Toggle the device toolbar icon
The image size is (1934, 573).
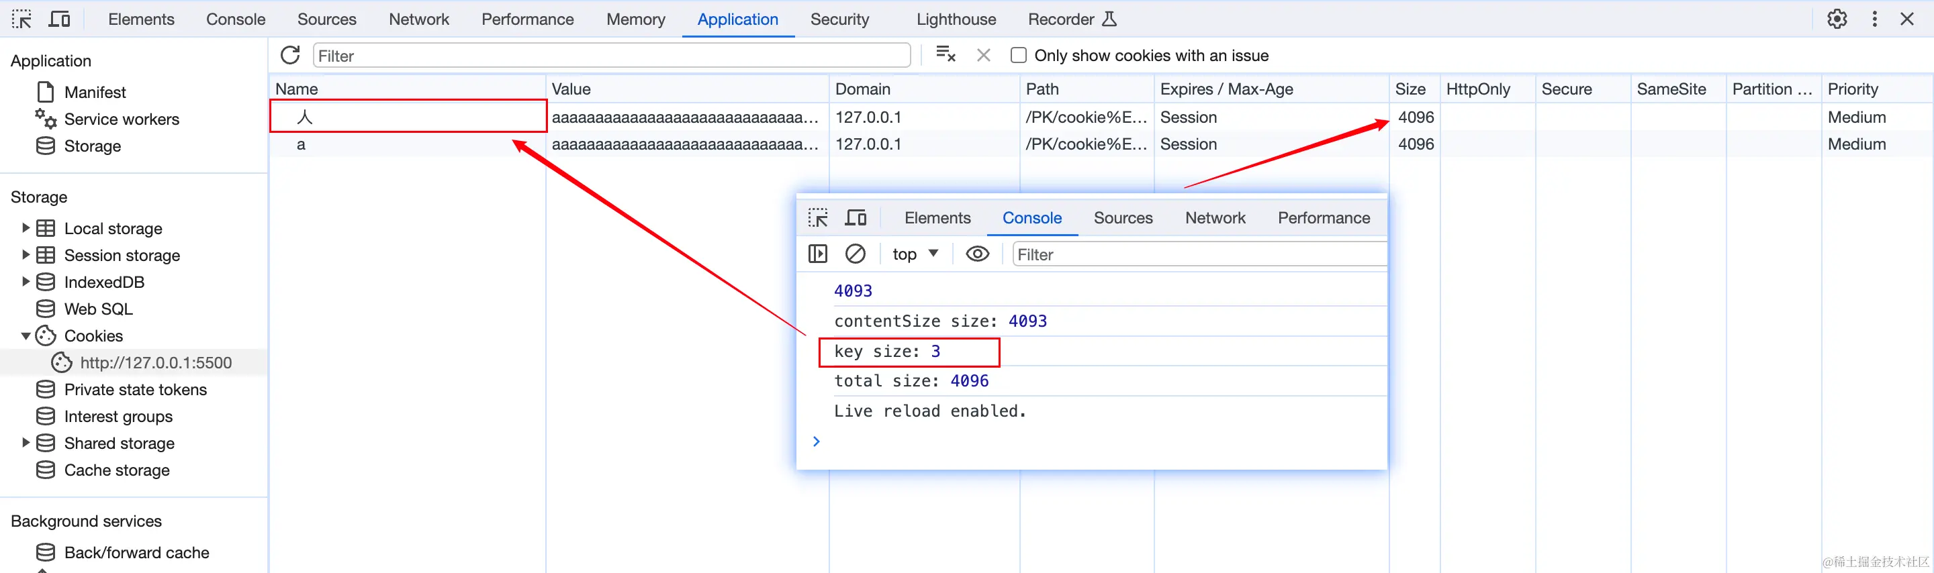click(x=59, y=19)
